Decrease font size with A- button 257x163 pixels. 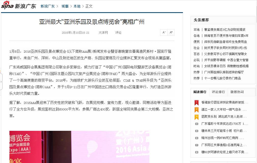coord(164,32)
